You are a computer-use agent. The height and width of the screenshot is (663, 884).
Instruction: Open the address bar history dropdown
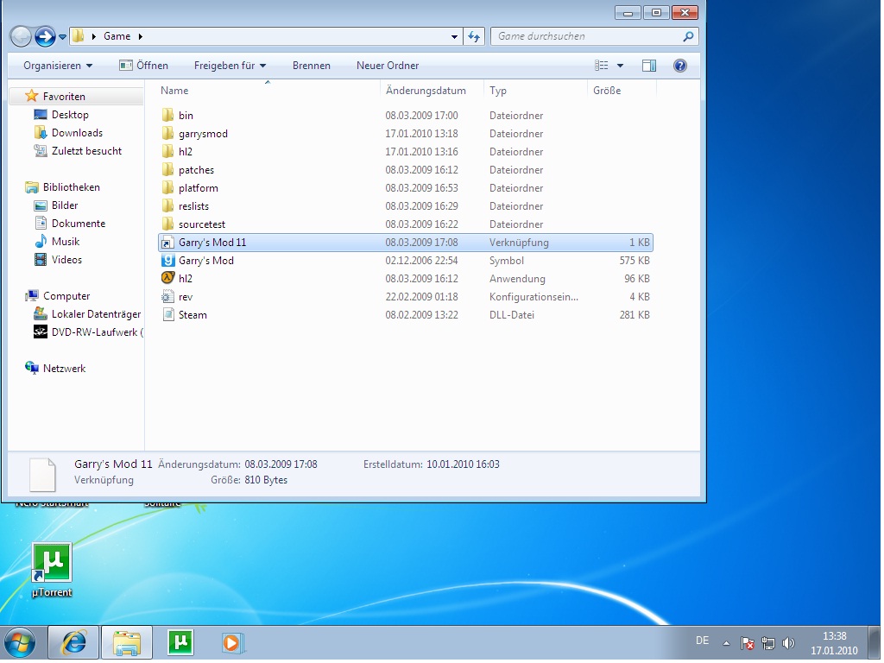(455, 36)
